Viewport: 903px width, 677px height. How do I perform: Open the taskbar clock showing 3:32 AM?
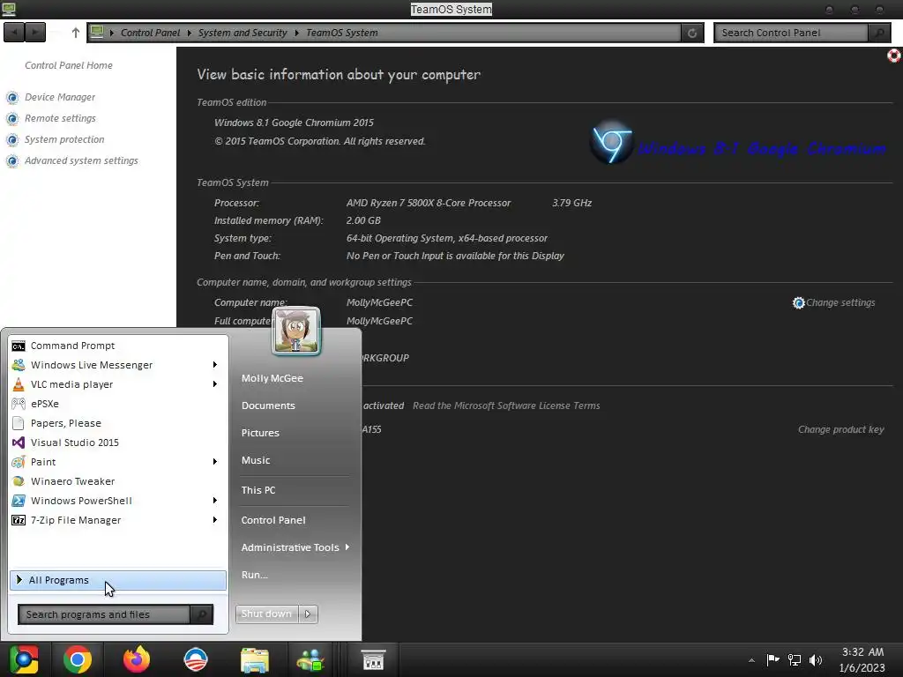click(862, 659)
